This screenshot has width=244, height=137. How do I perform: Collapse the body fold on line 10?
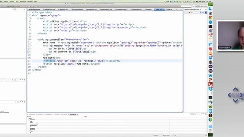31,40
